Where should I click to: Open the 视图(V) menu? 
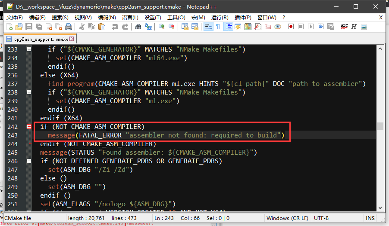tap(83, 18)
